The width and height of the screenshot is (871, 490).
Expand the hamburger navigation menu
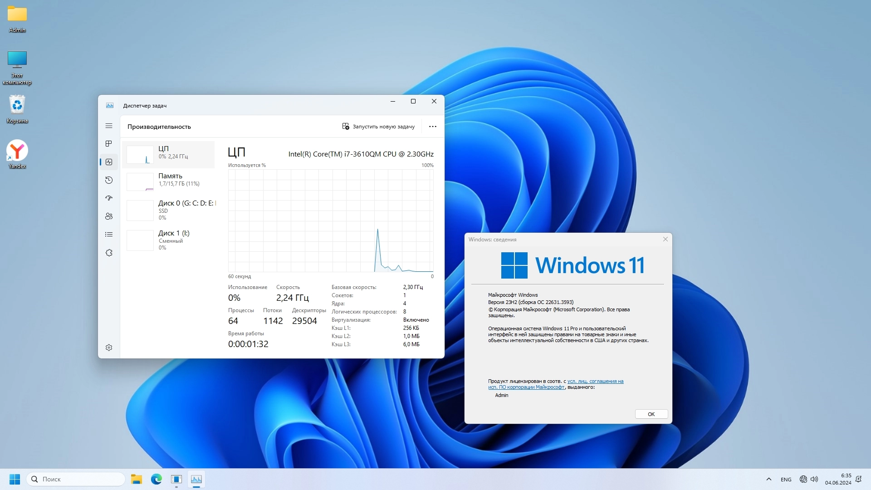(x=109, y=126)
